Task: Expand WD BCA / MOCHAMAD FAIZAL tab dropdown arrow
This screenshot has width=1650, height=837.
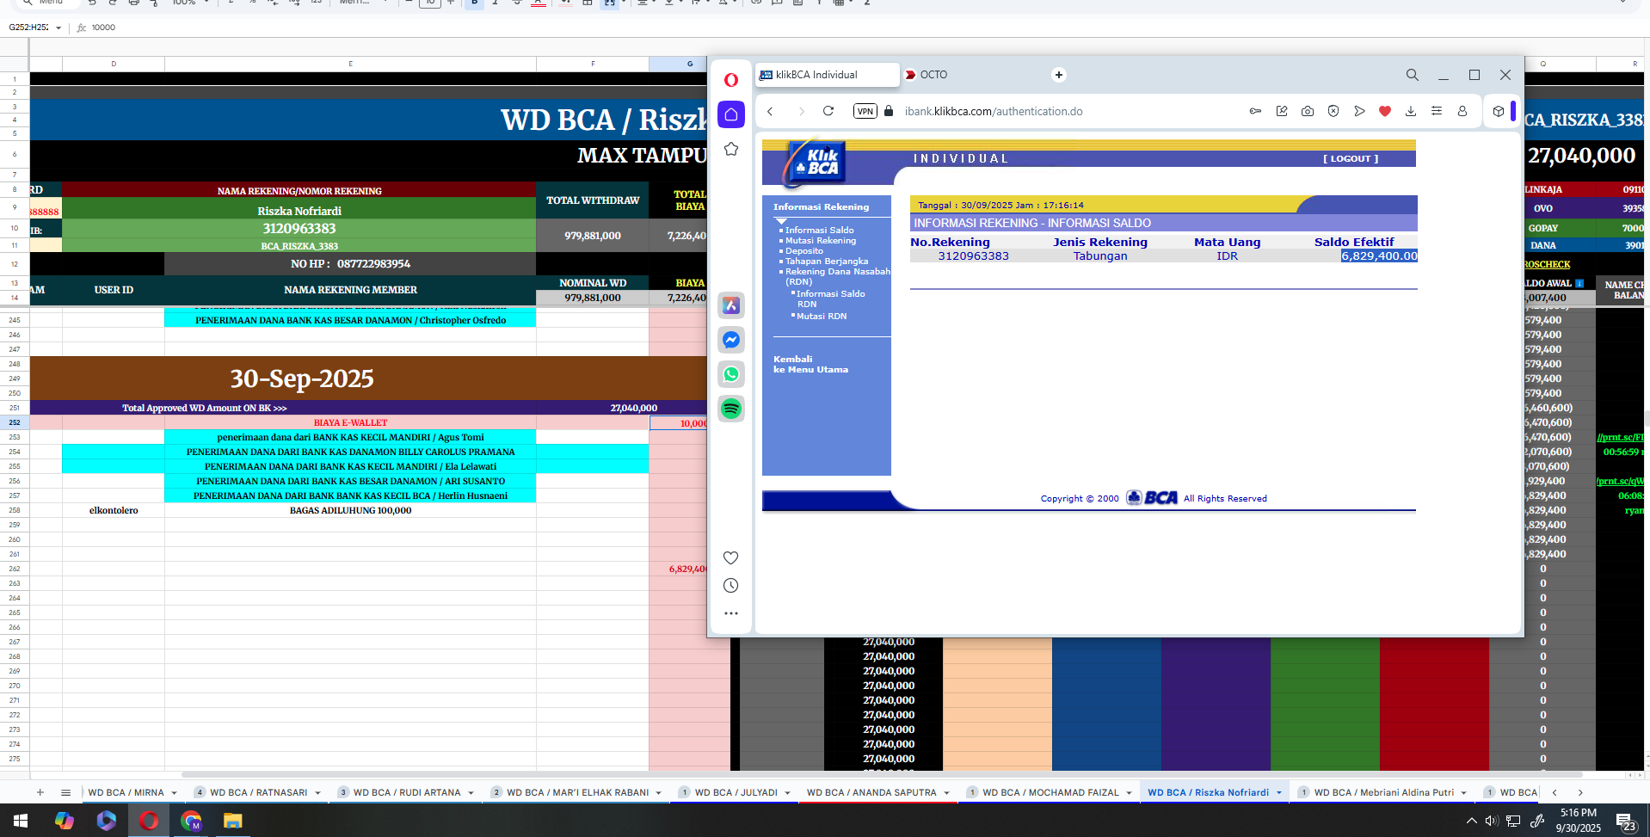Action: [x=1129, y=793]
